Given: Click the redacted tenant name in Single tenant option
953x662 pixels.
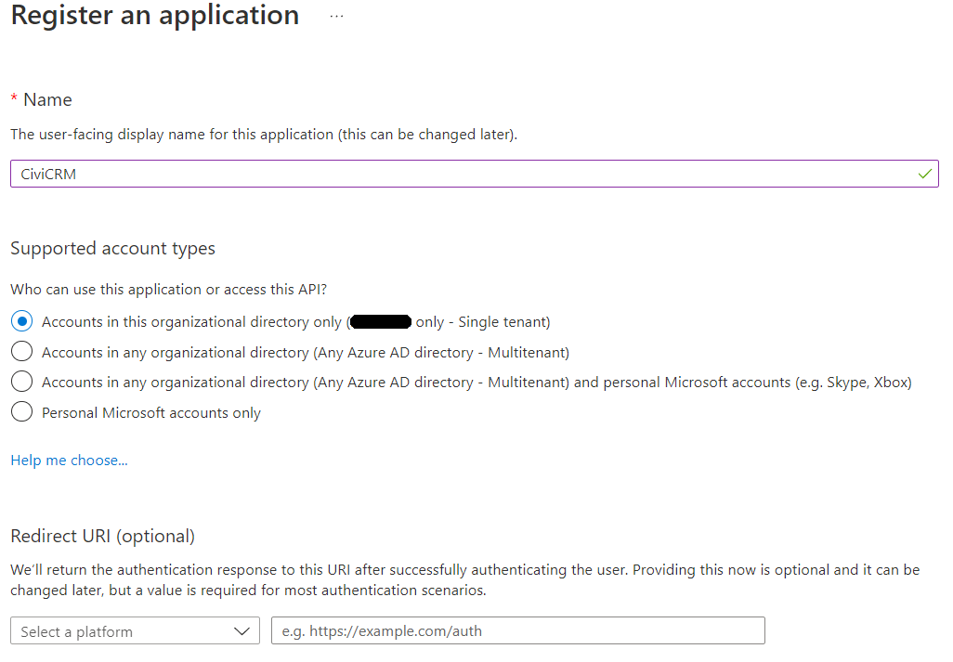Looking at the screenshot, I should click(x=382, y=322).
